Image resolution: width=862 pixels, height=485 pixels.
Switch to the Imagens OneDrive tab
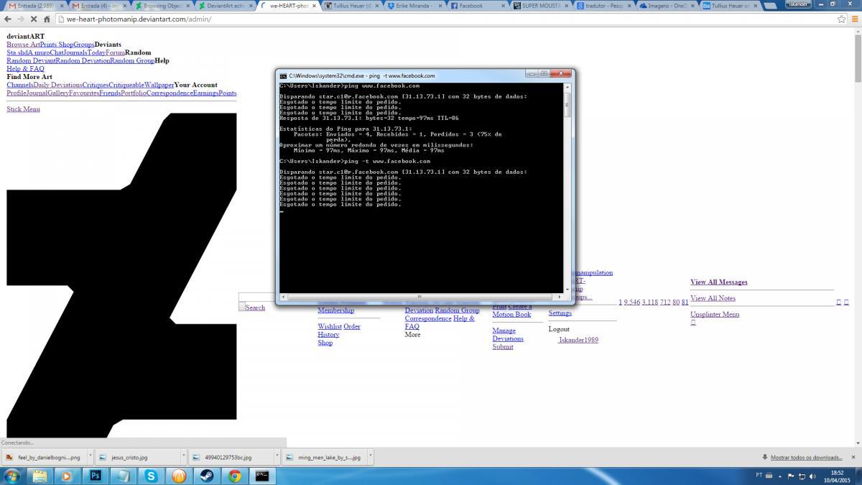tap(667, 6)
